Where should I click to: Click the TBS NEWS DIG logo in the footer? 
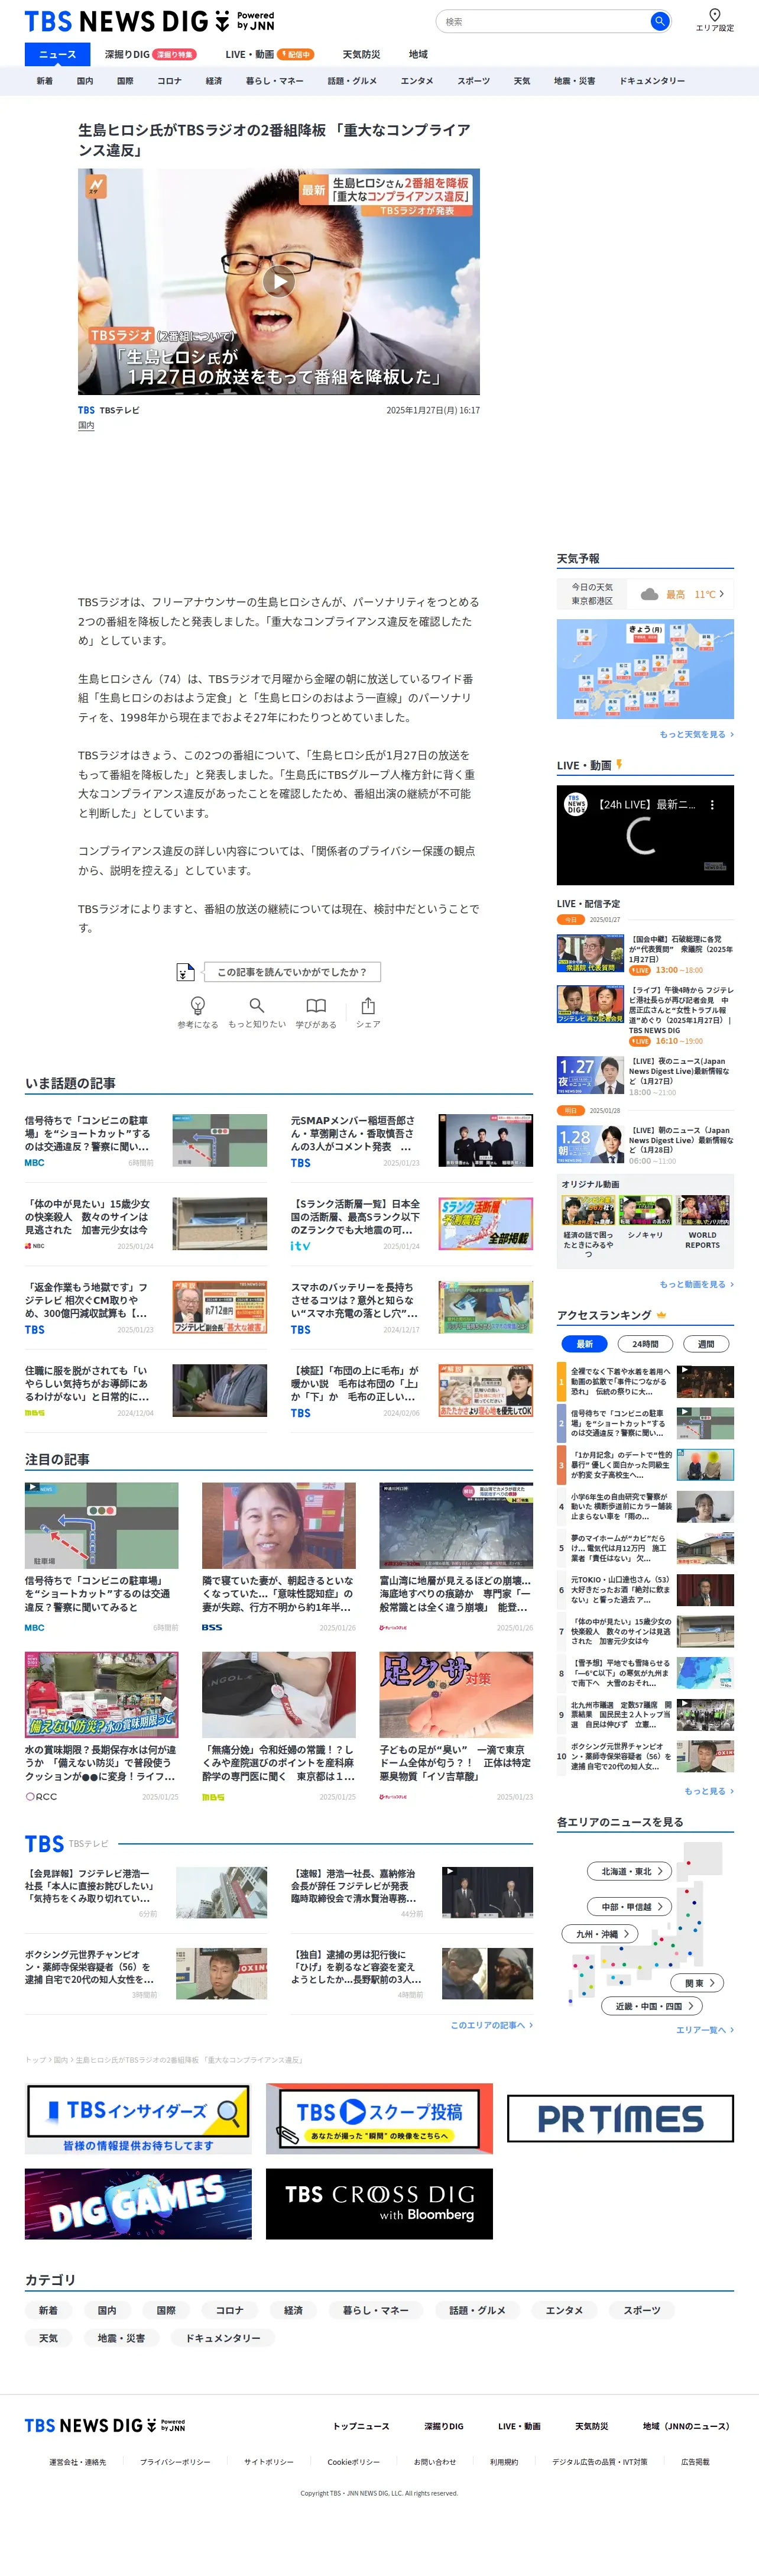[x=105, y=2425]
